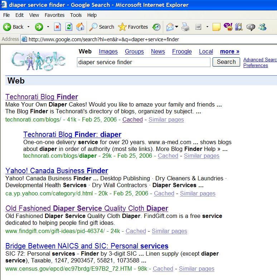Click the Forward arrow icon
The image size is (277, 280).
[x=39, y=27]
